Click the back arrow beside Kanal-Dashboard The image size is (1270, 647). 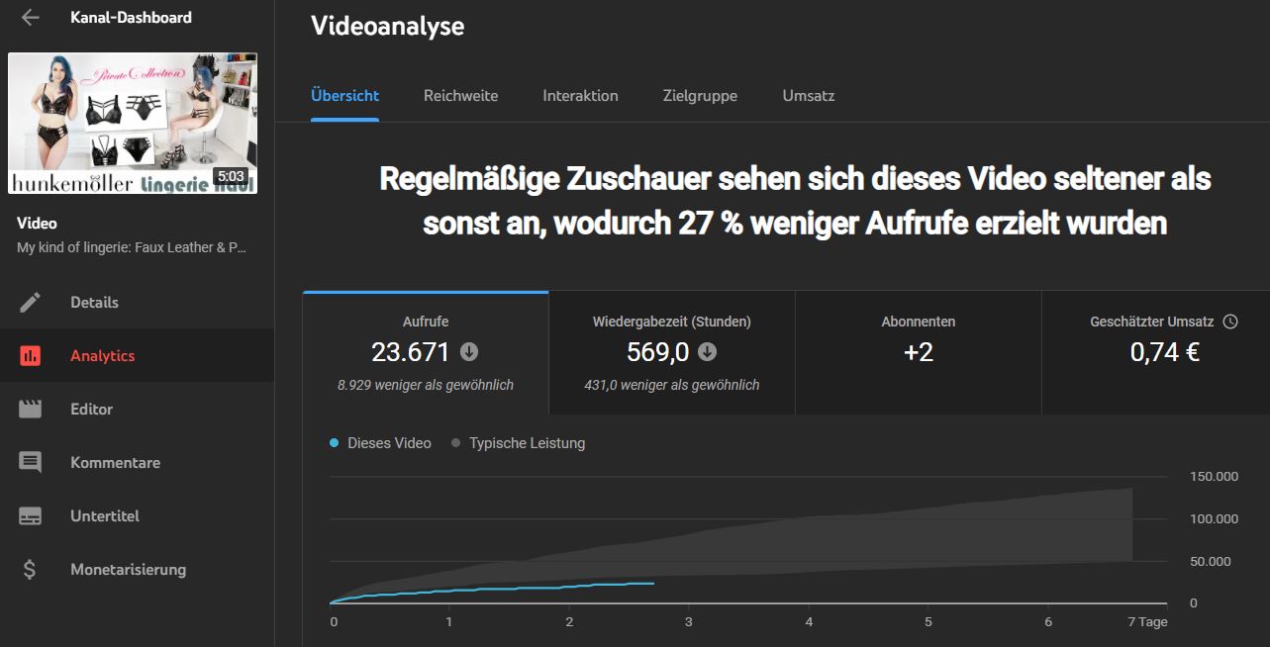(x=31, y=17)
